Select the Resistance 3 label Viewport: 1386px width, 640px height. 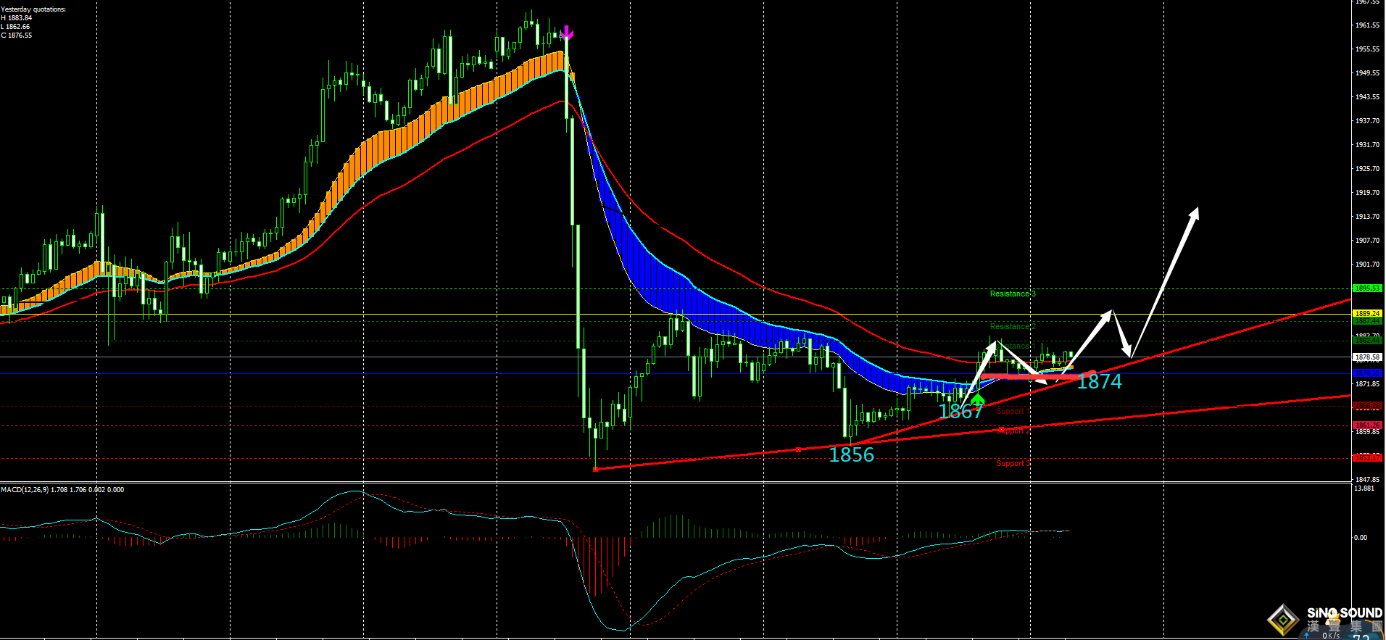[1013, 294]
